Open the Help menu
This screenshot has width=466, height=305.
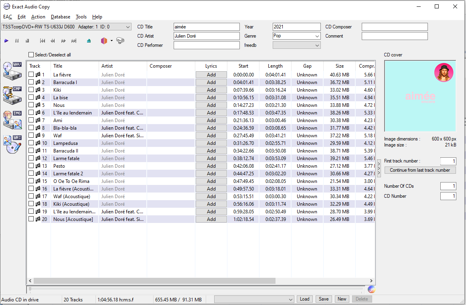tap(97, 17)
